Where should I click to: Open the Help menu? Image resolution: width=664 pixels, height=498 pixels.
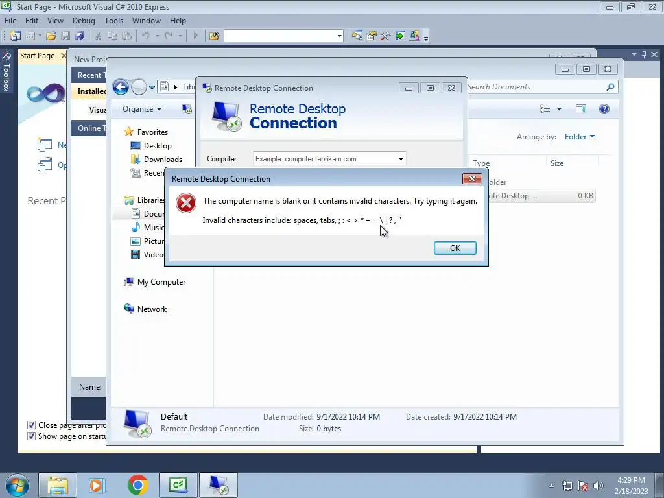point(178,21)
